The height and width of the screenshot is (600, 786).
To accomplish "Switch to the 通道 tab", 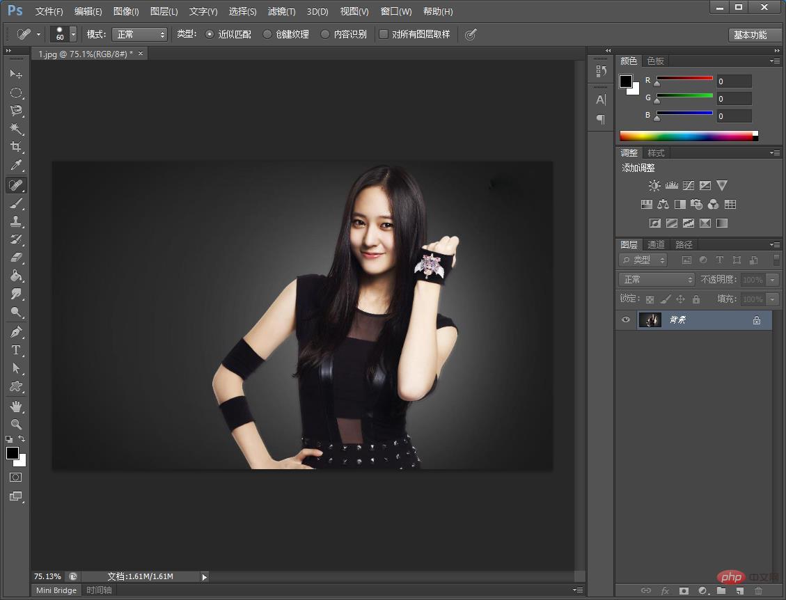I will 656,244.
